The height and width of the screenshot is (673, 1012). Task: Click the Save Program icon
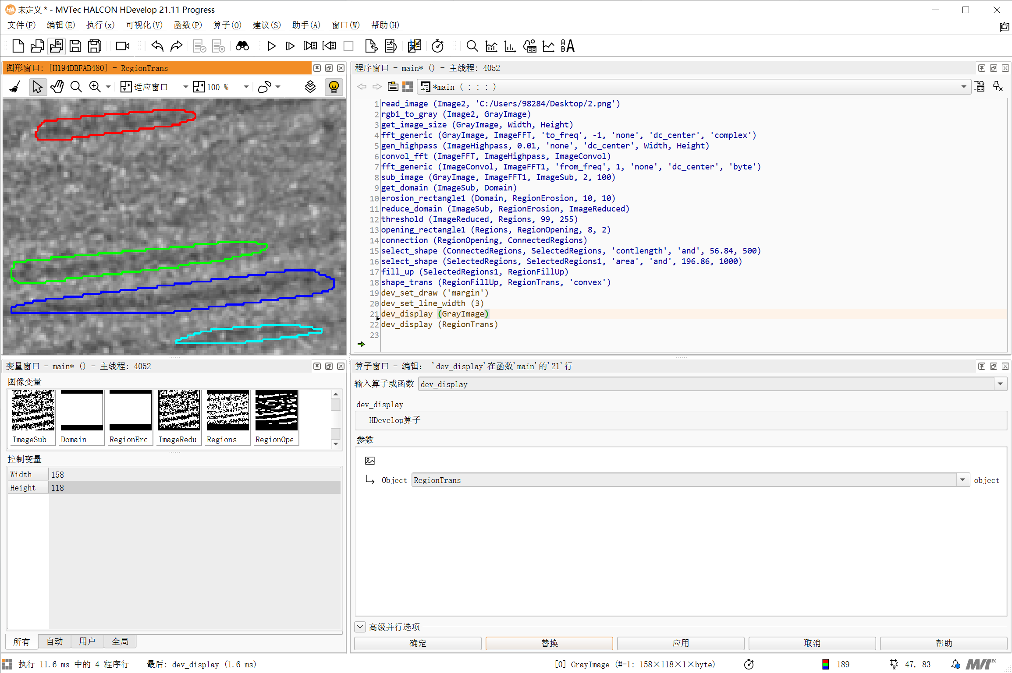(75, 46)
